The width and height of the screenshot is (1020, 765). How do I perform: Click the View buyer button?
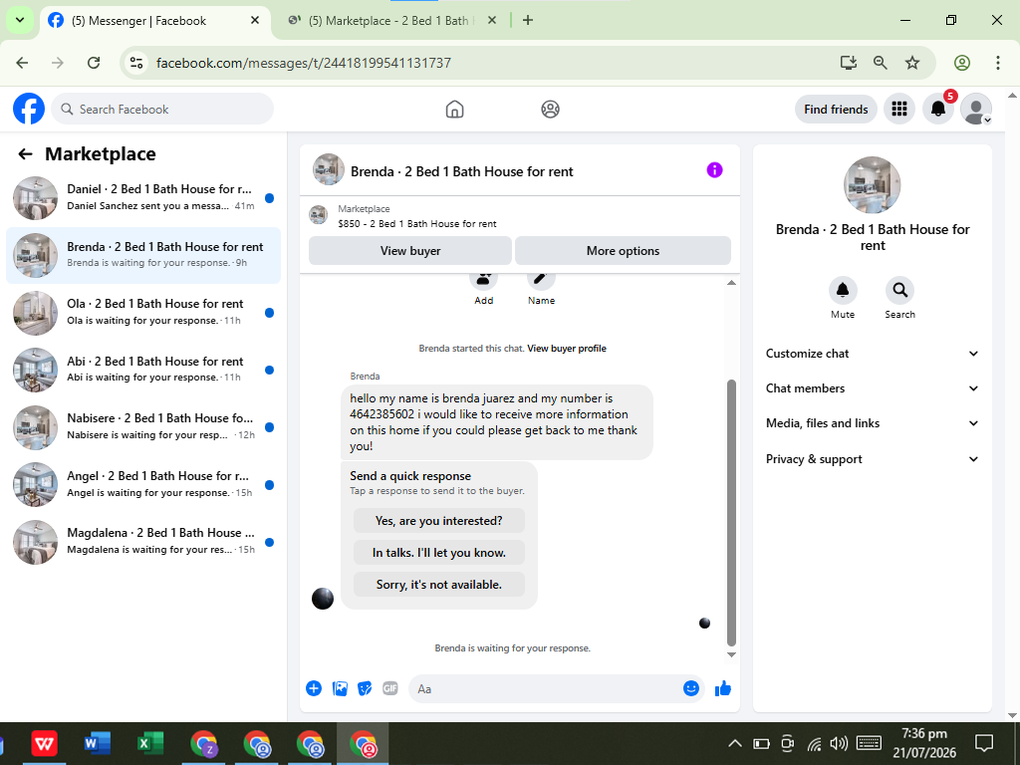tap(409, 250)
